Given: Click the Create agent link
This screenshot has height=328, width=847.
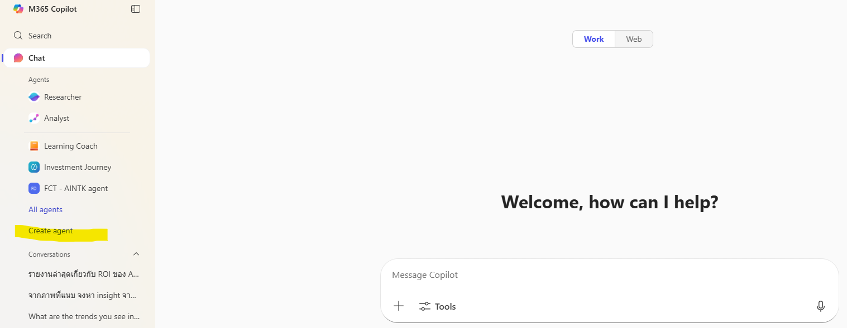Looking at the screenshot, I should pos(51,231).
